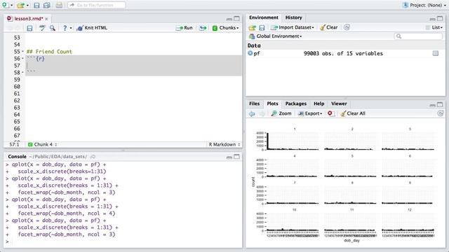Collapse the Friend Count section fold arrow
The width and height of the screenshot is (449, 252).
click(x=22, y=51)
